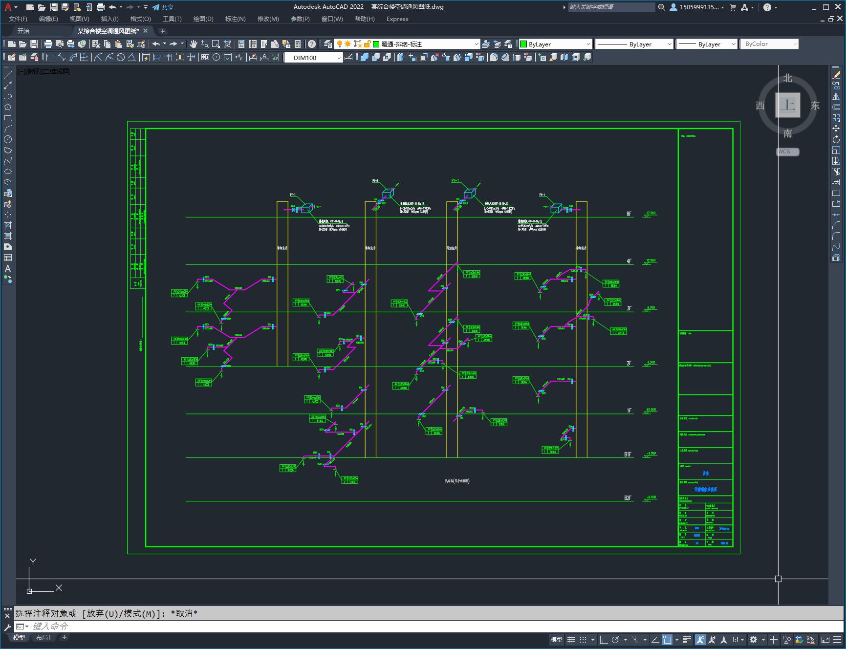Open the Express menu
Screen dimensions: 846x649
[x=397, y=19]
